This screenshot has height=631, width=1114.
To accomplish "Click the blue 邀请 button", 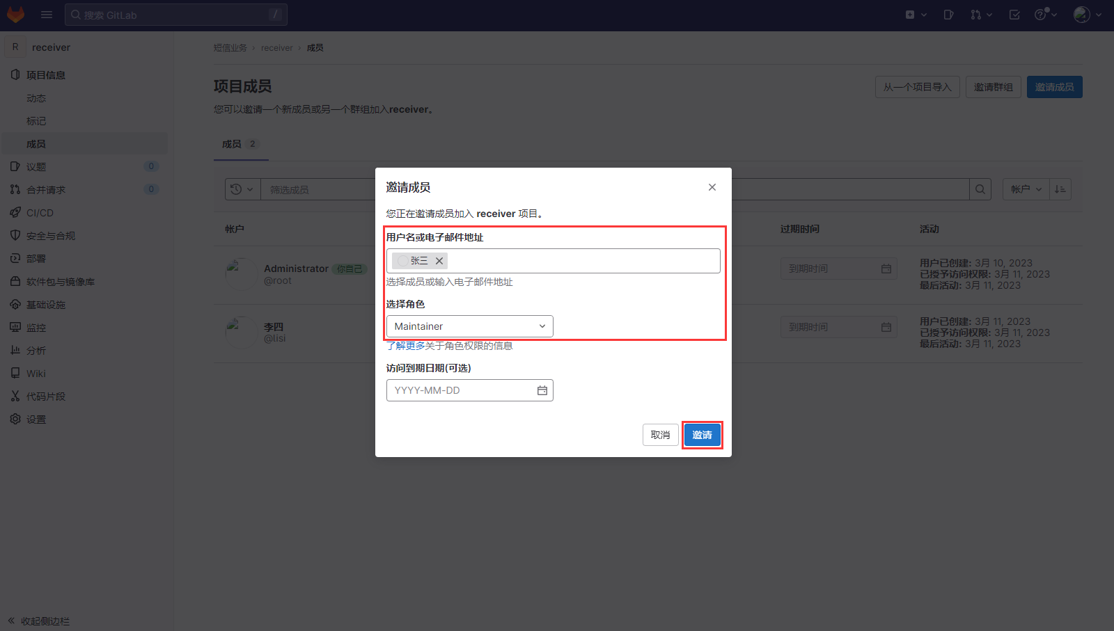I will tap(702, 435).
